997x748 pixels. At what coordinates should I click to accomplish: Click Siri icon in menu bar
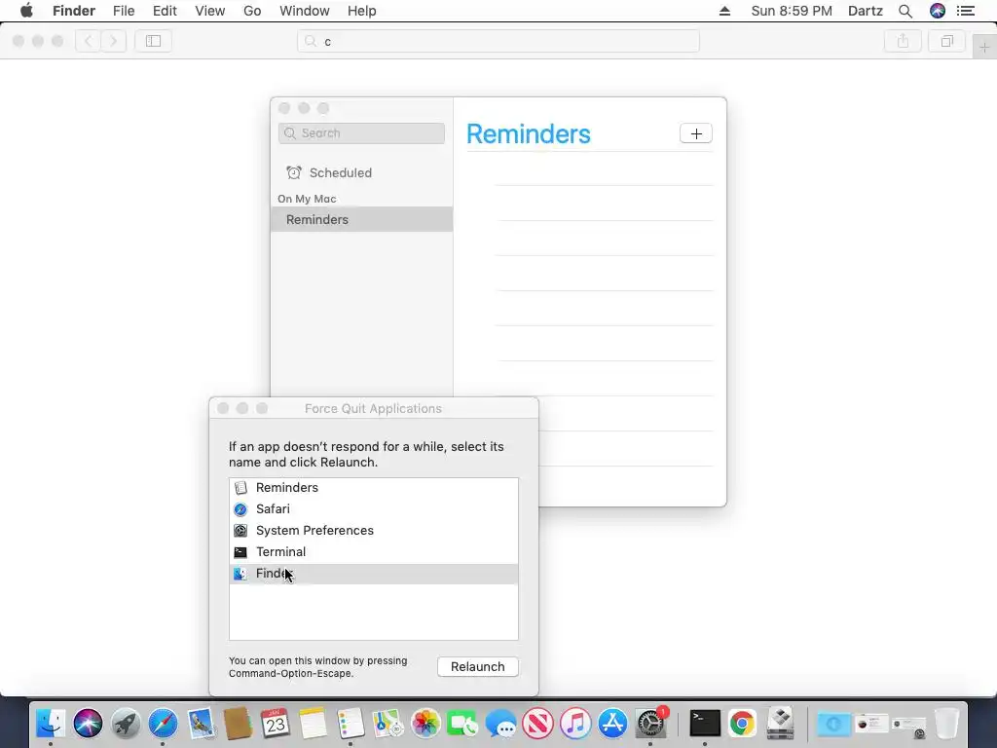point(938,11)
